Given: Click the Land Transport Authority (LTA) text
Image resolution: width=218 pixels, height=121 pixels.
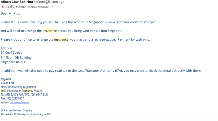Looking at the screenshot, I should coord(100,71).
